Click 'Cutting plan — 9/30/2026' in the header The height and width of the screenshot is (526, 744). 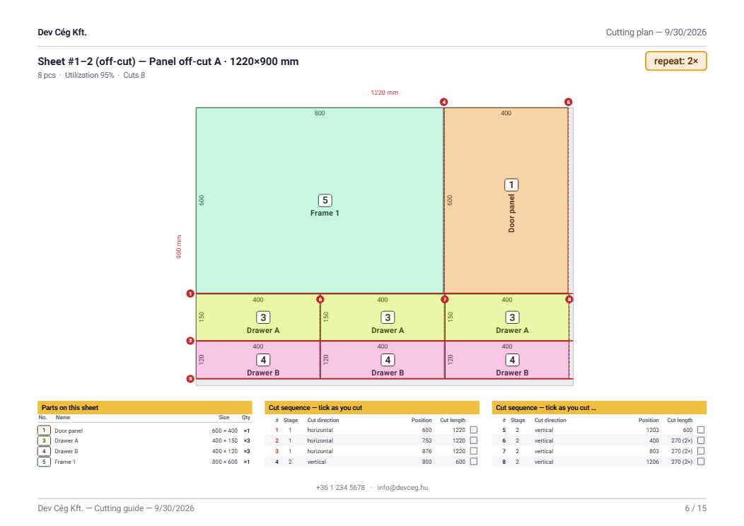pyautogui.click(x=656, y=33)
